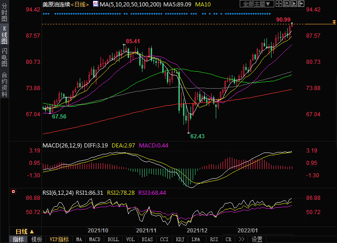Image resolution: width=337 pixels, height=243 pixels.
Task: Open the 合约资料 side tab
Action: pos(4,84)
